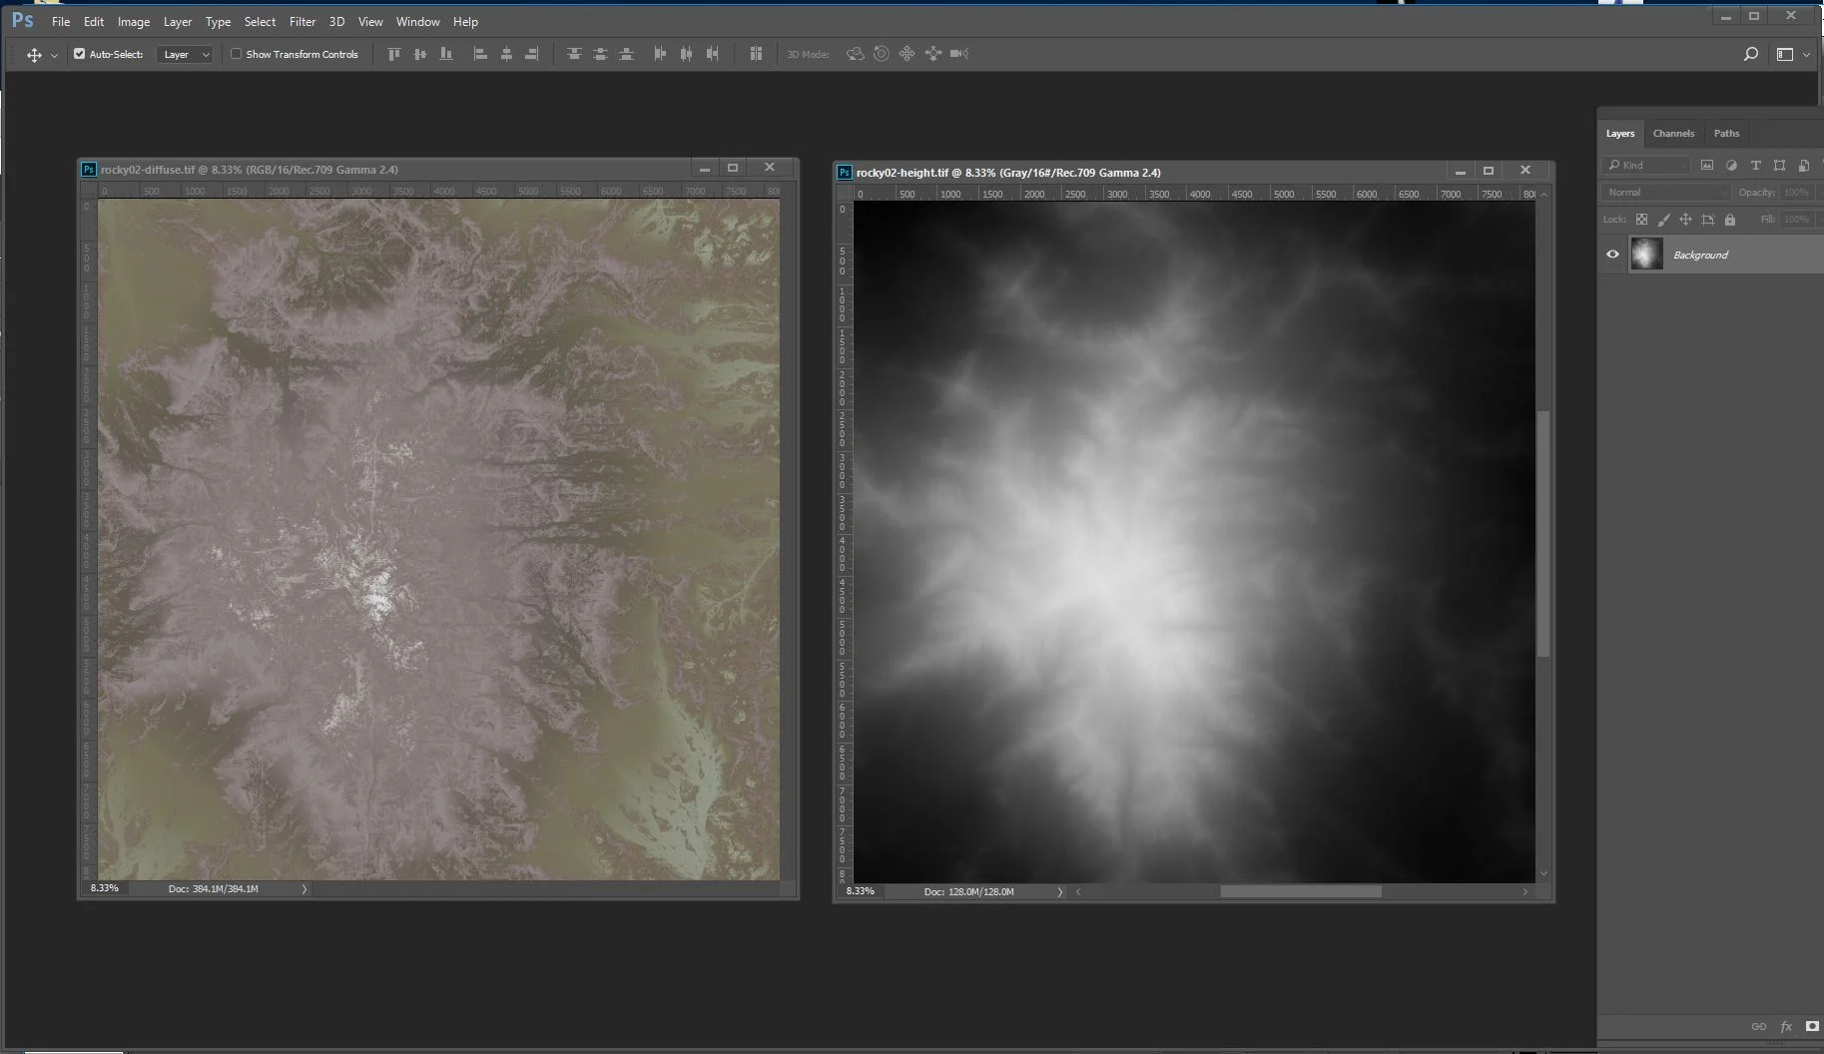Open the Normal blend mode dropdown
Image resolution: width=1824 pixels, height=1054 pixels.
point(1665,192)
